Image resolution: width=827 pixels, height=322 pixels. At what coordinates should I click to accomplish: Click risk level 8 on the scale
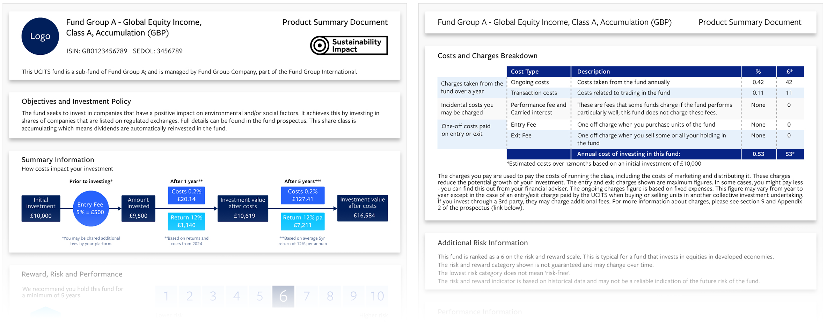330,296
